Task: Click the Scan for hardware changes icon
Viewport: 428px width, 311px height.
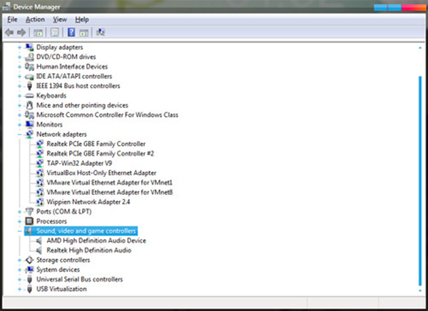Action: tap(101, 33)
